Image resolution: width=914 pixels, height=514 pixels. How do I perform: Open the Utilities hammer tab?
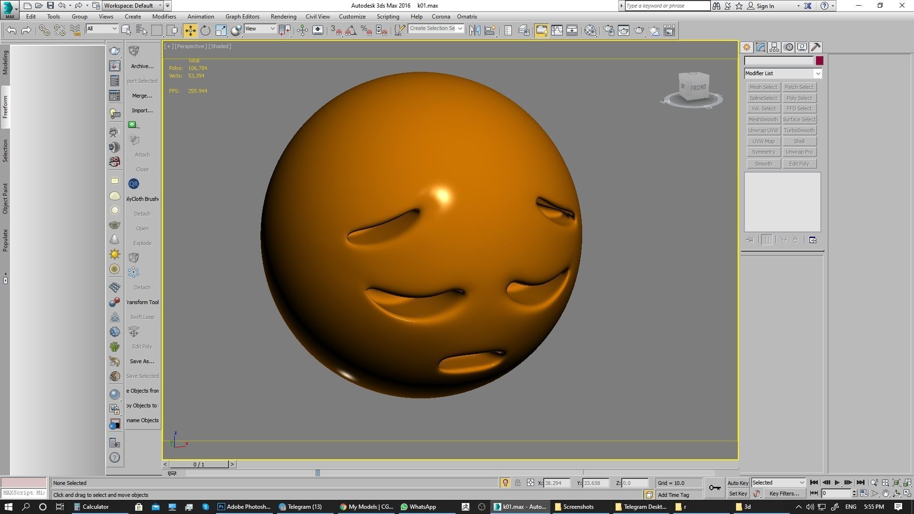[x=816, y=47]
